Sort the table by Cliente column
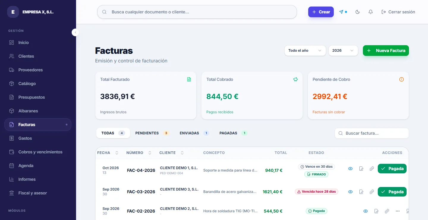This screenshot has width=428, height=220. click(182, 153)
